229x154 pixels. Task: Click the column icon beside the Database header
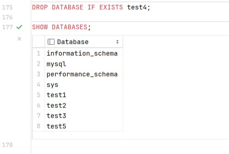[x=51, y=42]
